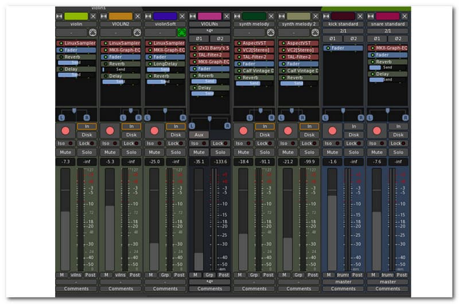Open input 2/1 selector on kick standard
This screenshot has width=459, height=304.
[x=343, y=31]
